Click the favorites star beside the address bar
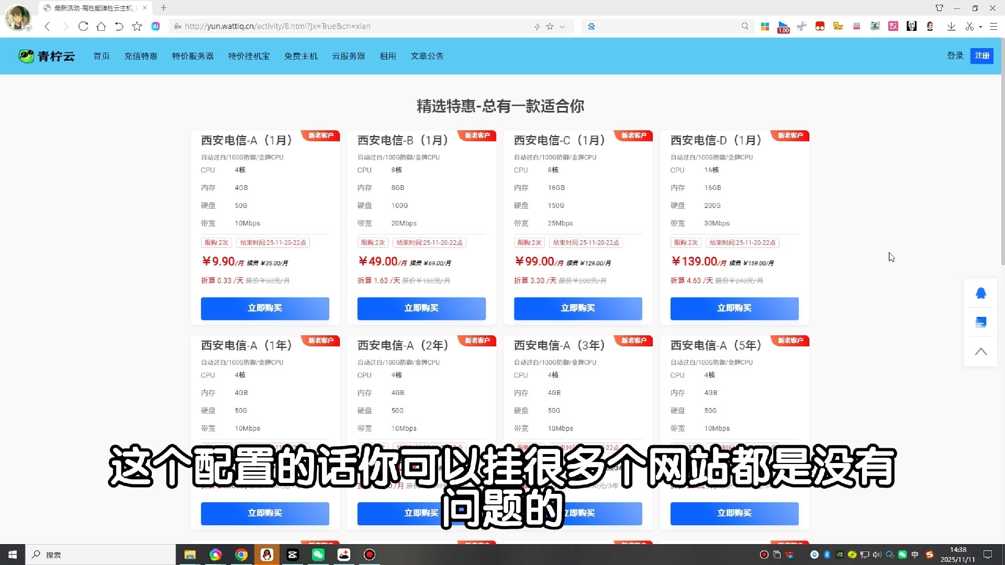Image resolution: width=1005 pixels, height=565 pixels. [x=137, y=26]
